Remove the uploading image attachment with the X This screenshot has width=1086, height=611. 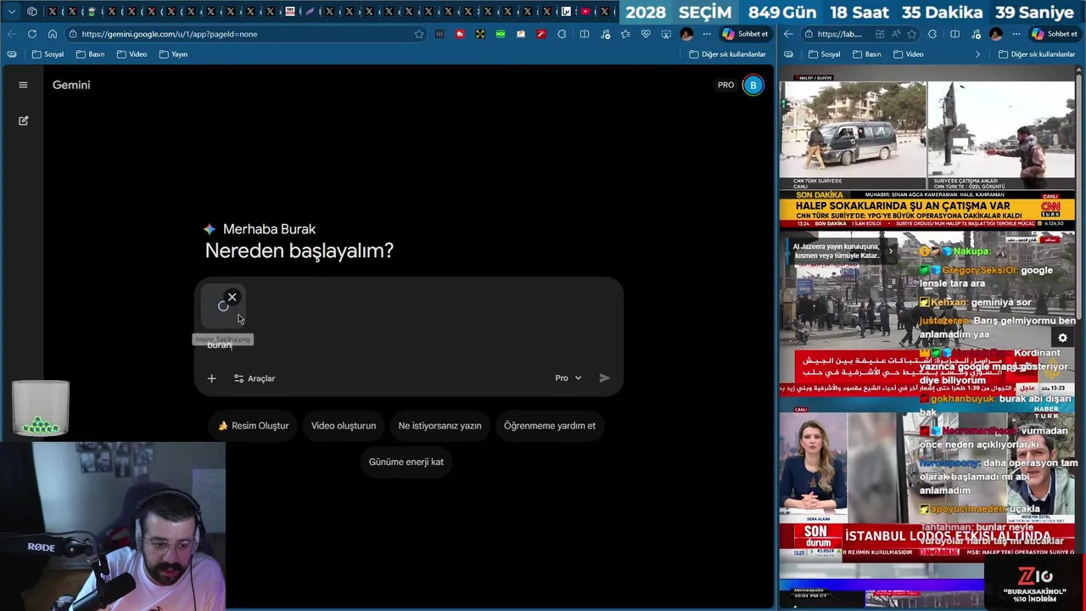click(x=232, y=297)
